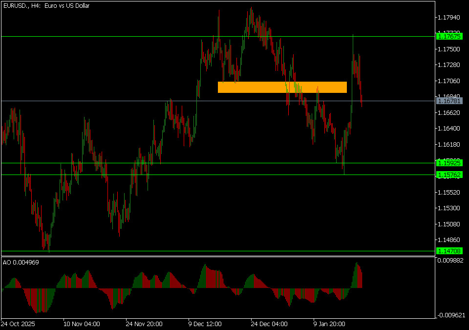Click the 24 Oct 2025 date label

pyautogui.click(x=18, y=324)
